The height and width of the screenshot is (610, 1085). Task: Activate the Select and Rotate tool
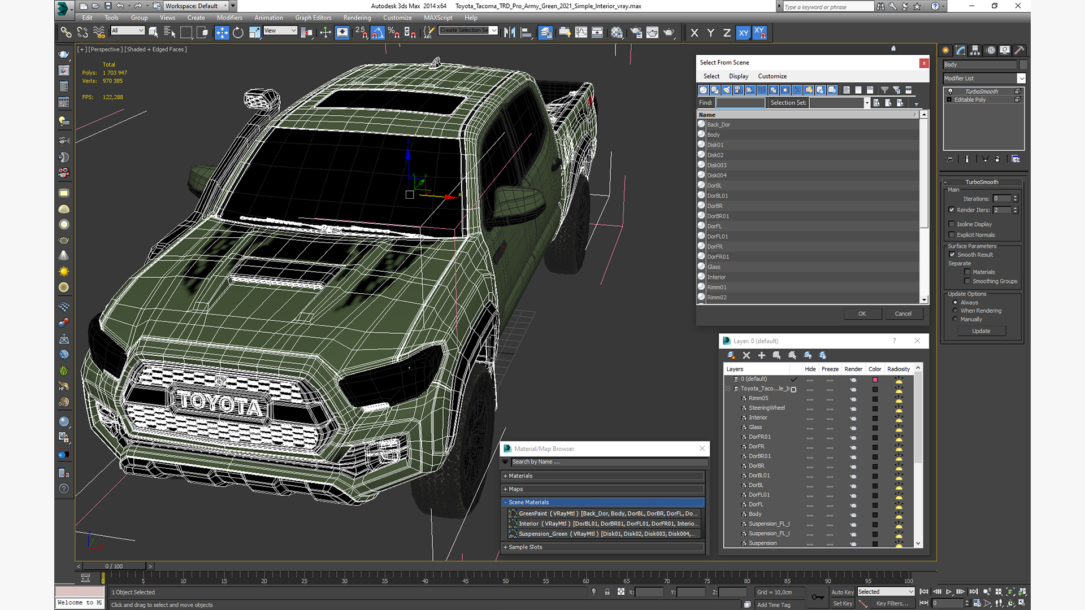tap(238, 33)
